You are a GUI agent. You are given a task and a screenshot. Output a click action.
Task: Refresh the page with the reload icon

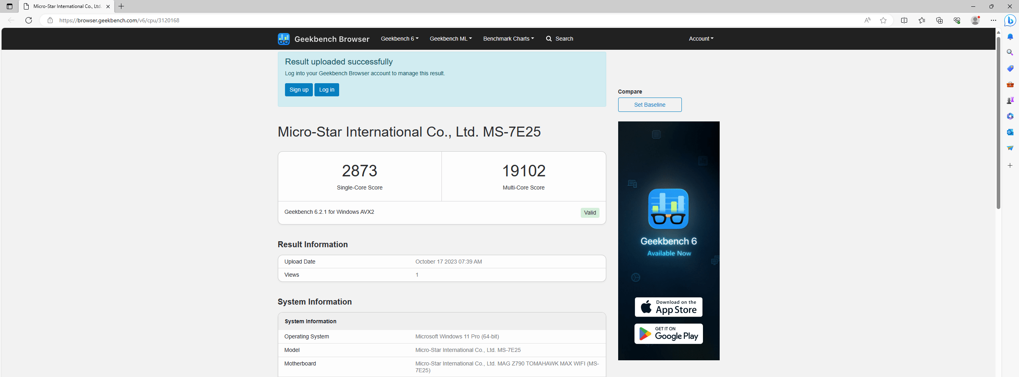29,20
